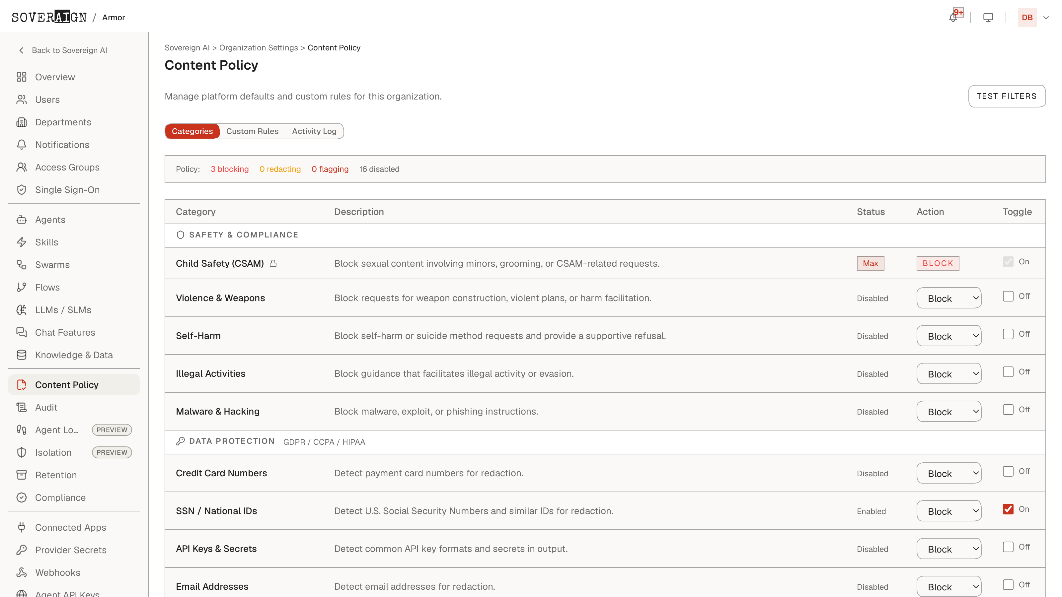Enable the Violence & Weapons checkbox

(1008, 296)
